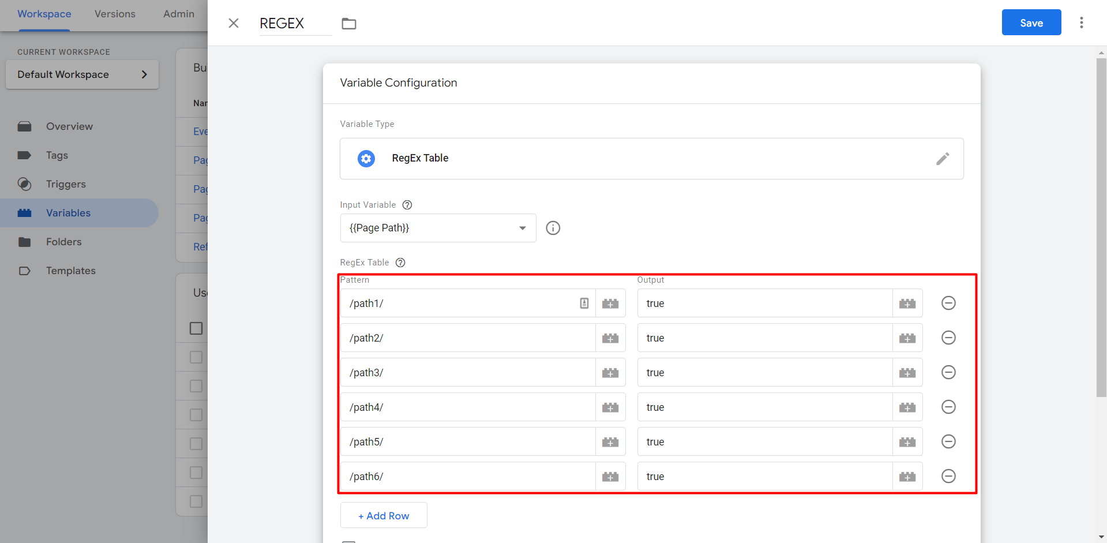Edit output value for /path4/ row
1107x543 pixels.
point(765,407)
